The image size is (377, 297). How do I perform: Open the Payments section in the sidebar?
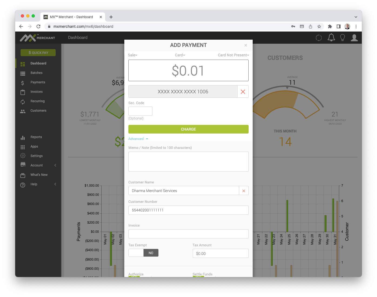click(x=38, y=82)
